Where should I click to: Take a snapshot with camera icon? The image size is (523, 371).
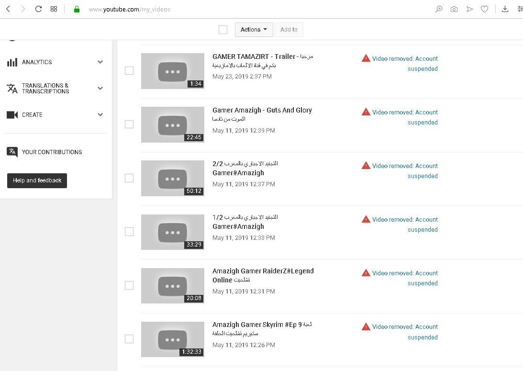[454, 10]
